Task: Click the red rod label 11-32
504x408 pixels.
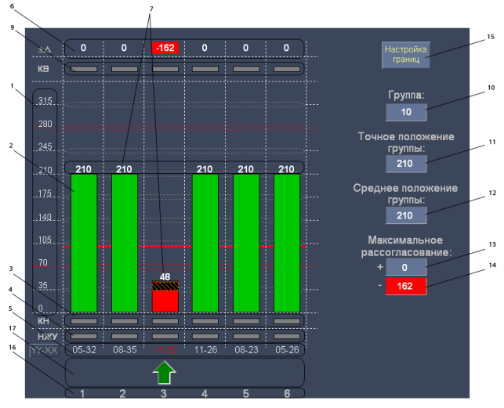Action: pyautogui.click(x=165, y=348)
